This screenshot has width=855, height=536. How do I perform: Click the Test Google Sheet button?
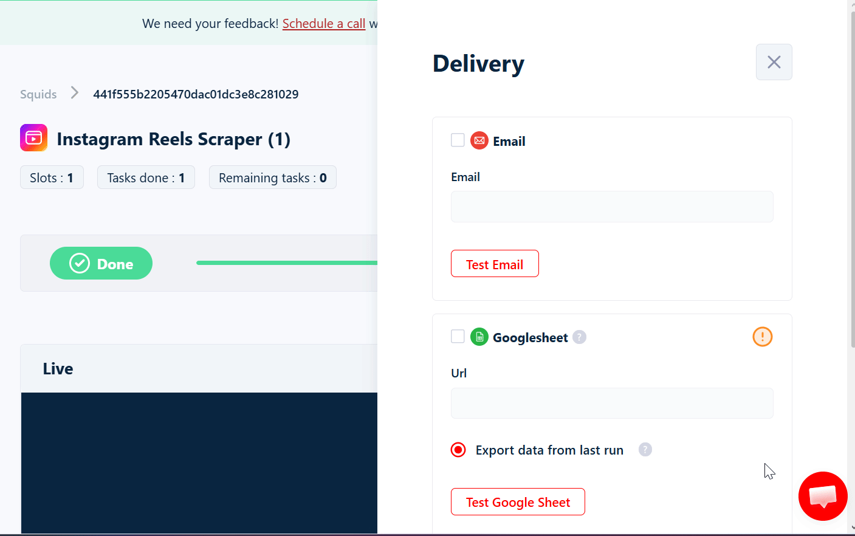pos(518,501)
